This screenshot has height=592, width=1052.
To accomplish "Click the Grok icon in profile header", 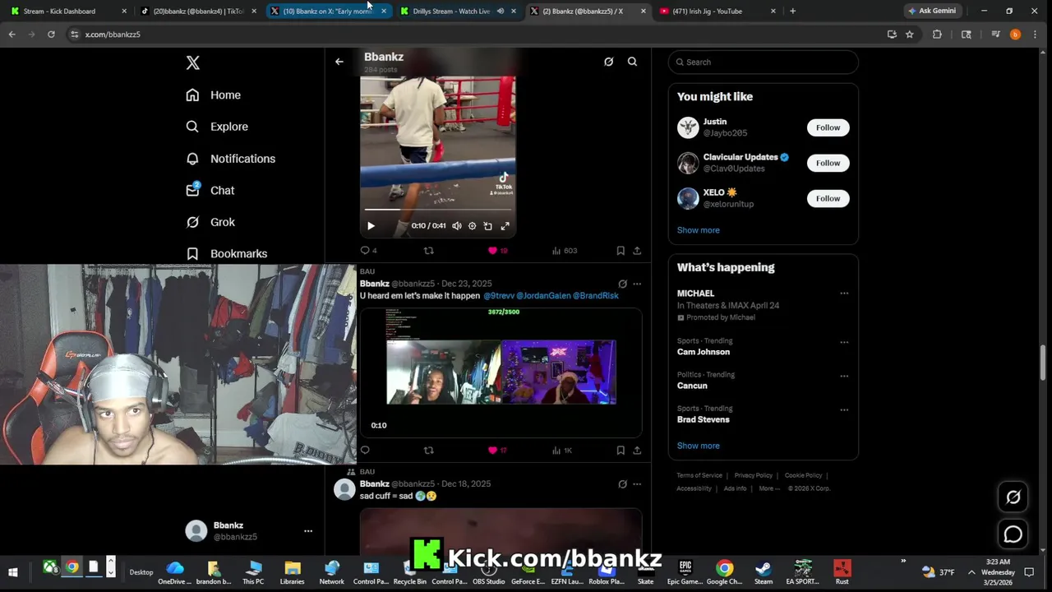I will tap(609, 62).
